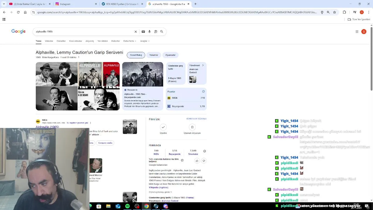The width and height of the screenshot is (373, 210).
Task: Expand the Yönetmeni card chevron
Action: click(203, 65)
